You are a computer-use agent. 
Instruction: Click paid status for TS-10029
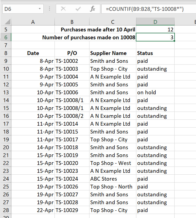pos(155,210)
